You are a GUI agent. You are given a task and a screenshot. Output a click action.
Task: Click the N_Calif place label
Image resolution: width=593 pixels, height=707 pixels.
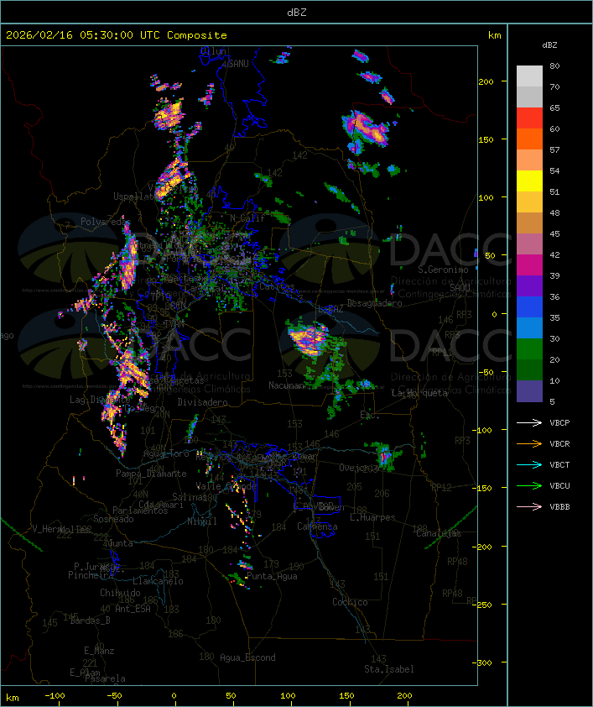(x=247, y=218)
